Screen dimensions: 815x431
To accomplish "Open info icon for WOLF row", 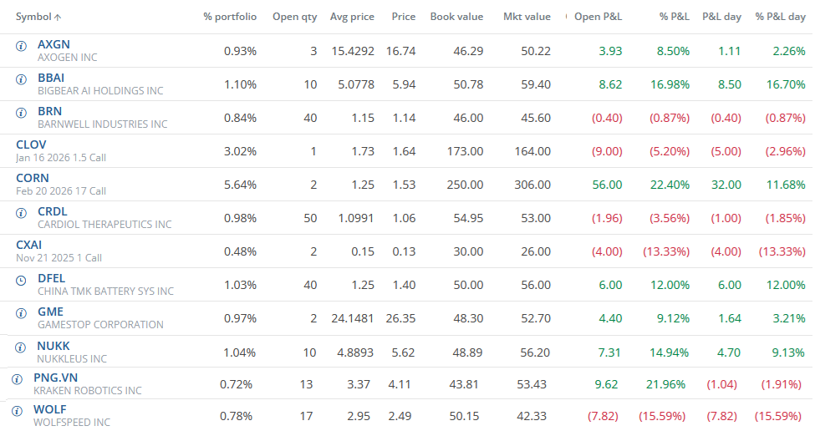I will tap(17, 411).
